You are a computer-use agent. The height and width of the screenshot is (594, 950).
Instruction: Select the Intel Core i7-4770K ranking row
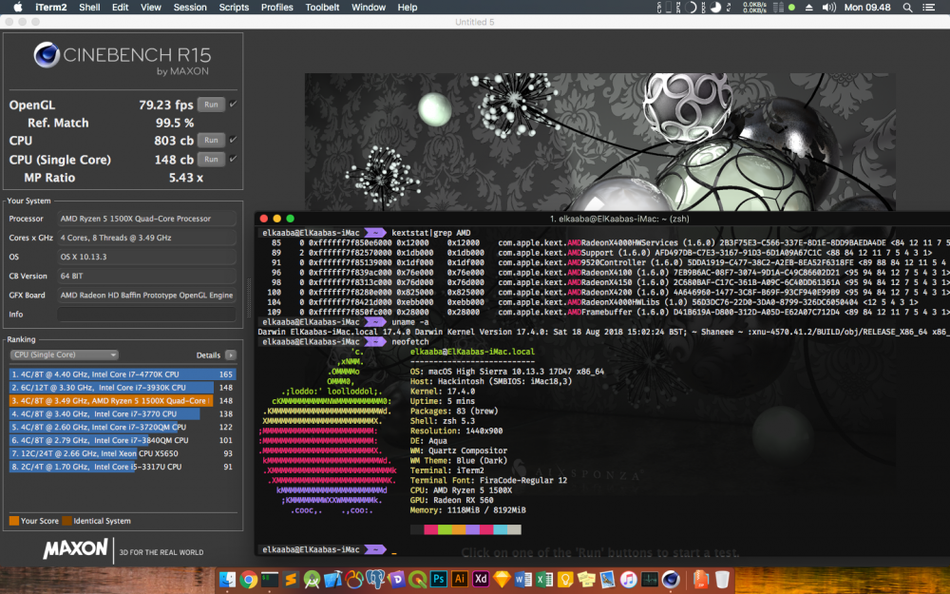123,374
